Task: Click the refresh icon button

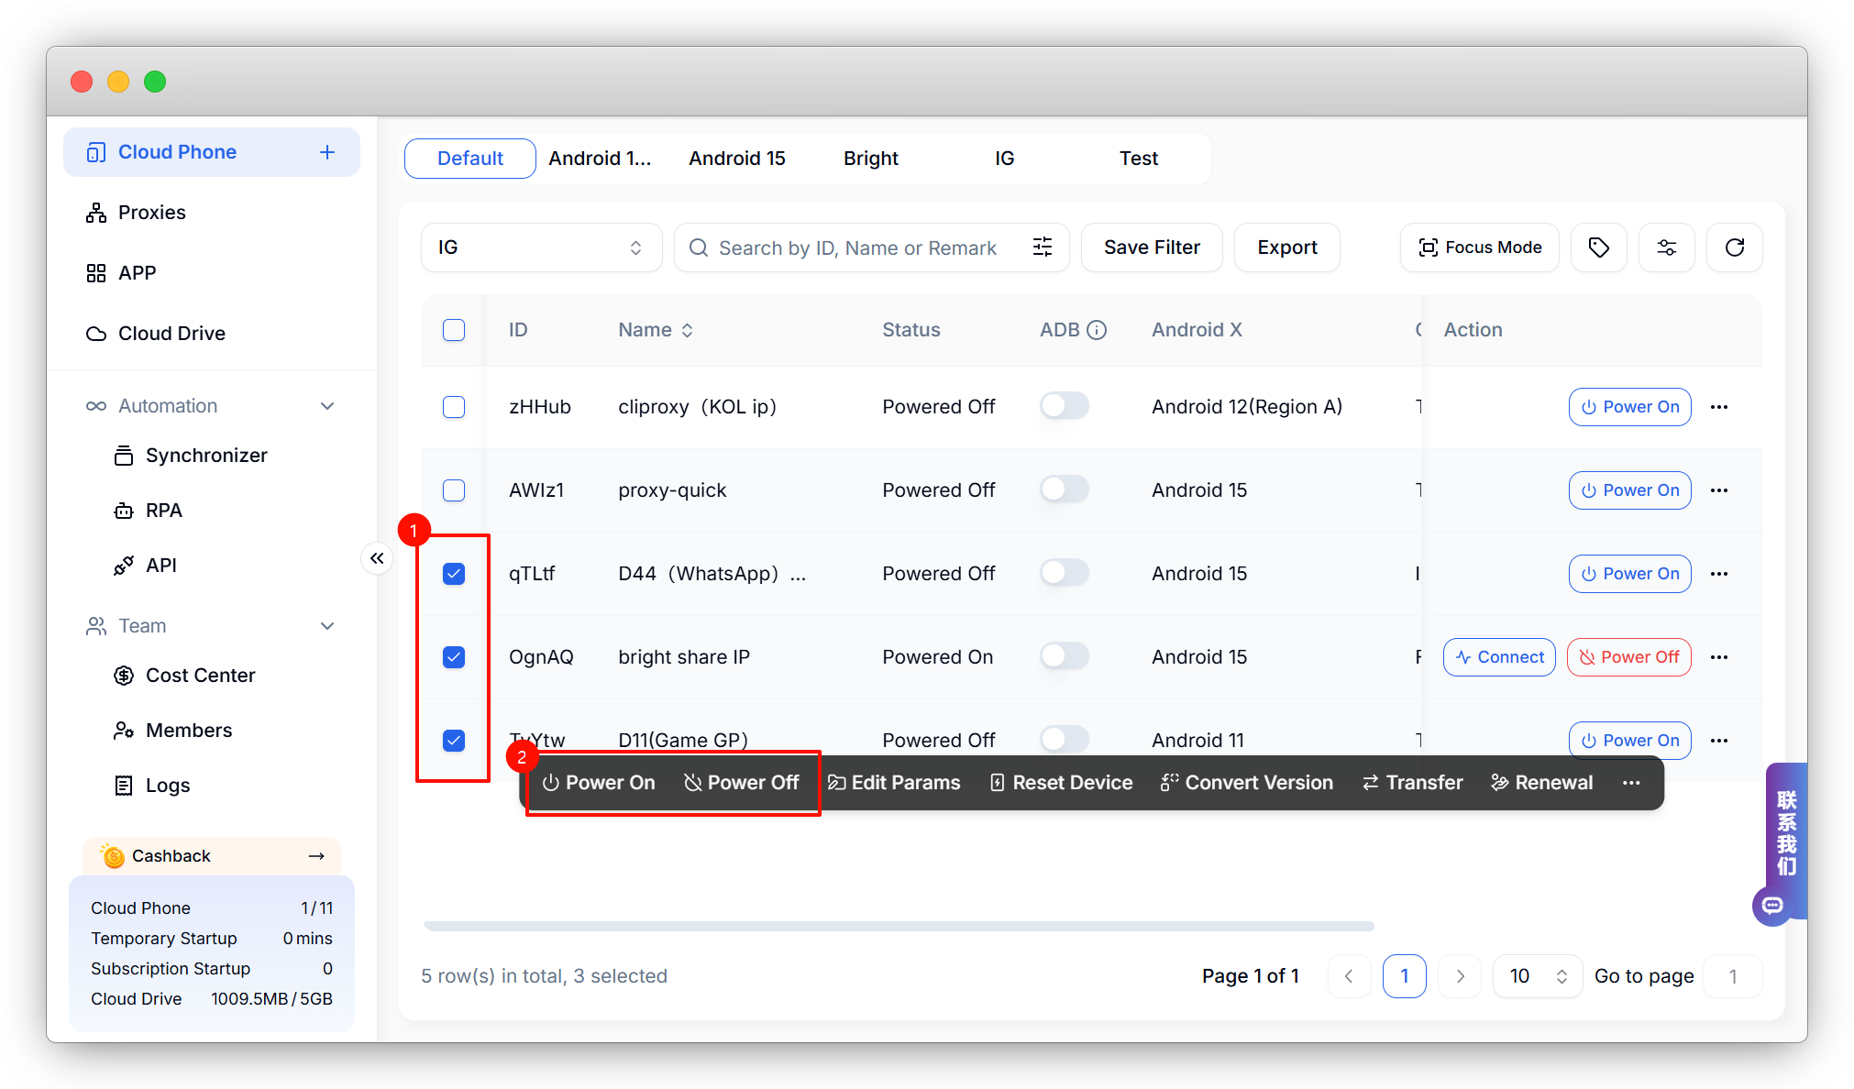Action: (x=1734, y=247)
